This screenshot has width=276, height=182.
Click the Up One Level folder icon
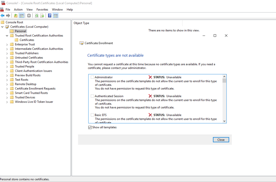click(16, 16)
